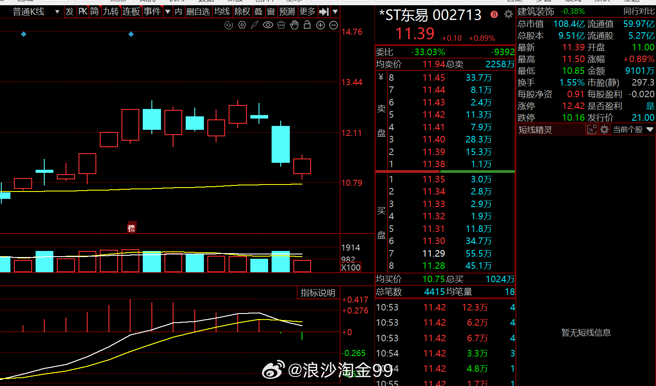Open the 当前个股 filter dropdown
The width and height of the screenshot is (656, 386).
(x=633, y=129)
